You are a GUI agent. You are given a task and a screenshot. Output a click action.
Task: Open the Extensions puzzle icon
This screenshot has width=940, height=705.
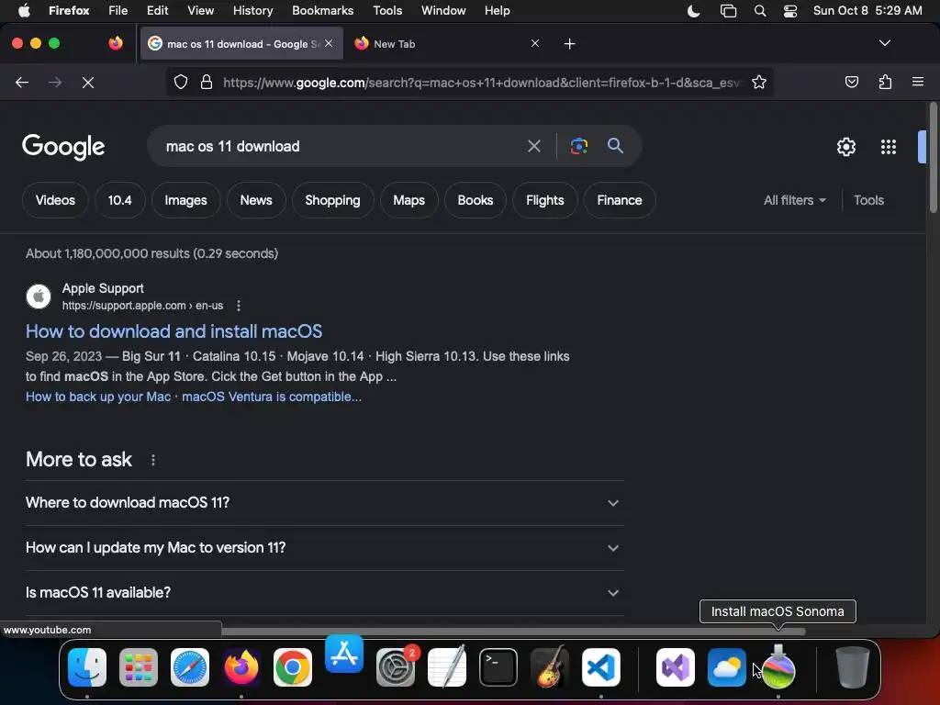885,82
